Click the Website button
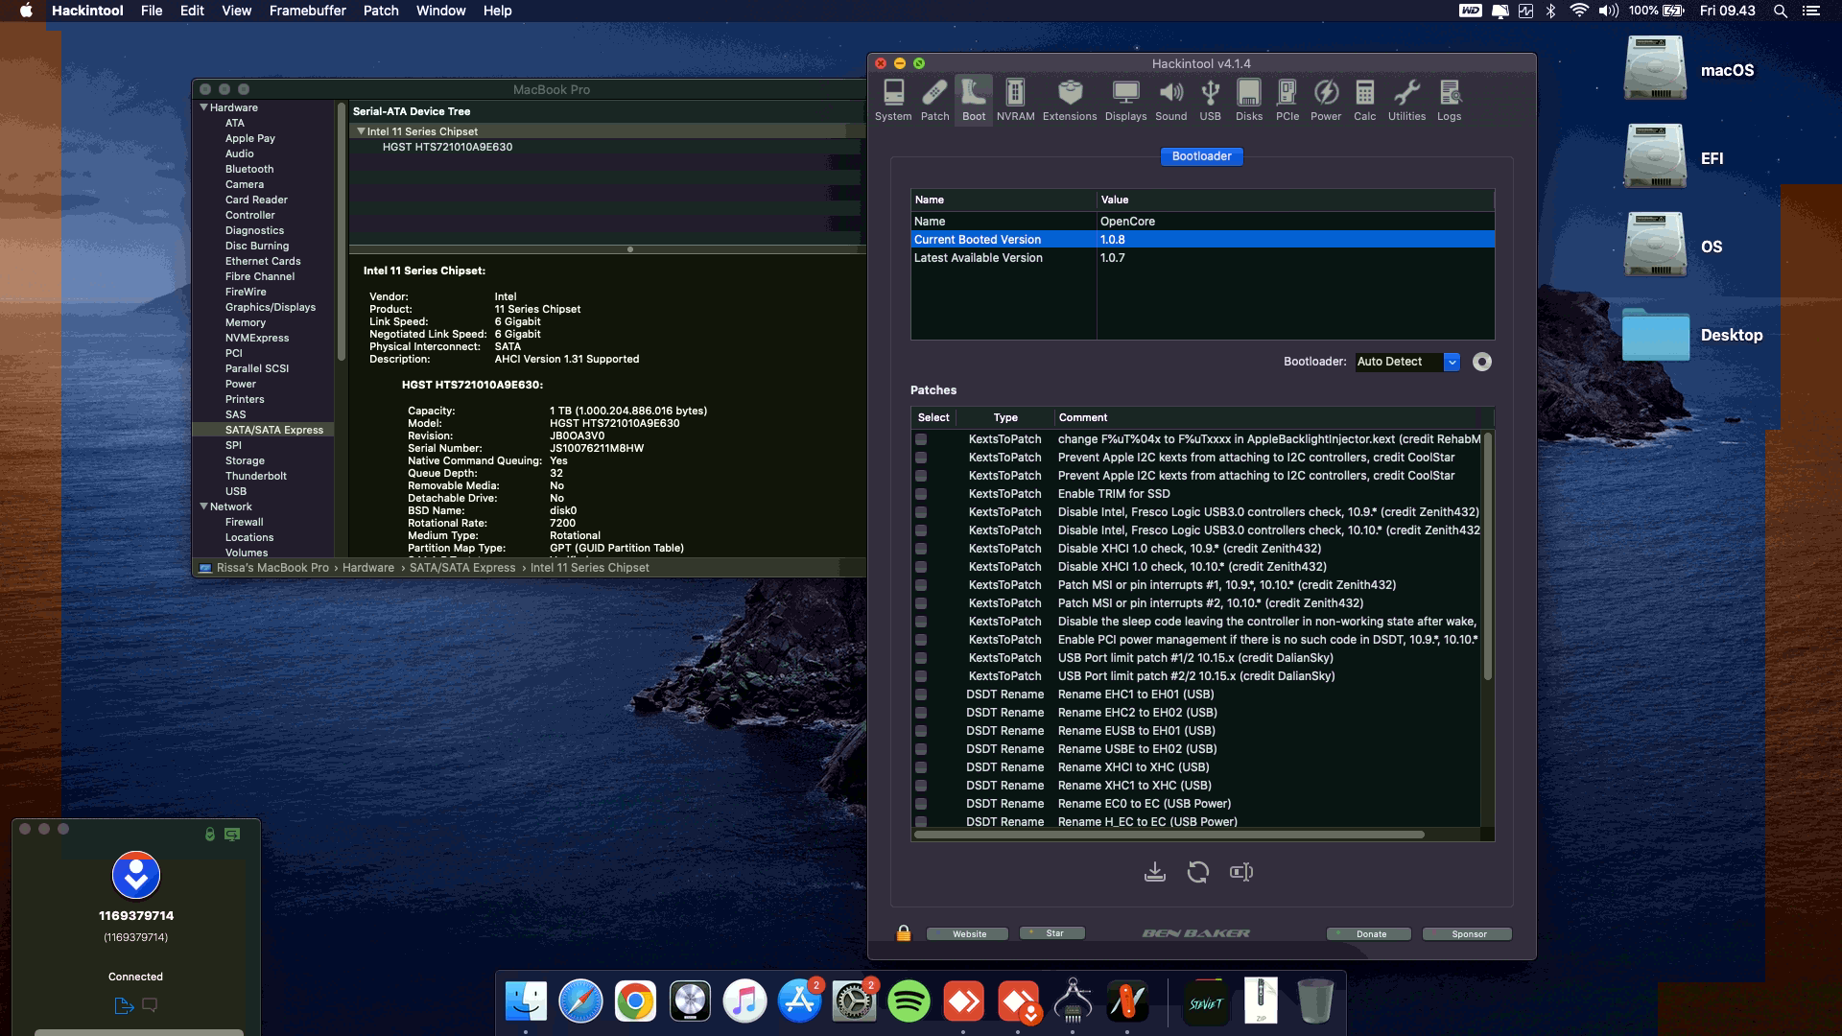This screenshot has height=1036, width=1842. tap(968, 933)
